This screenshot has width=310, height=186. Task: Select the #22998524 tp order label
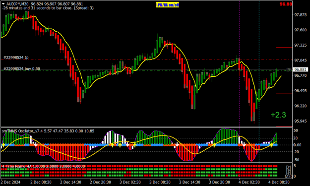(16, 58)
